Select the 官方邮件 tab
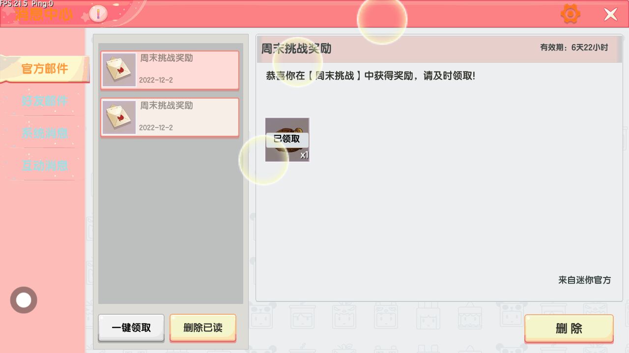The image size is (629, 353). 45,69
